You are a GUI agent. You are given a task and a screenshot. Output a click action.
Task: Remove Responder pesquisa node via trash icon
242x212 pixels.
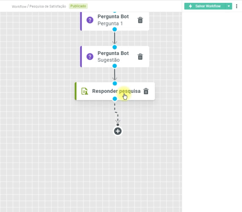pyautogui.click(x=146, y=91)
